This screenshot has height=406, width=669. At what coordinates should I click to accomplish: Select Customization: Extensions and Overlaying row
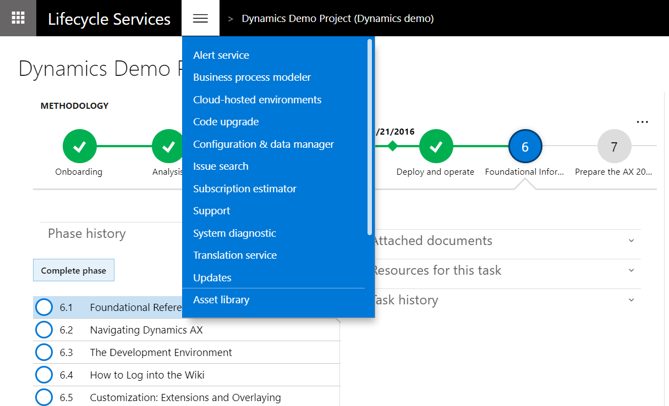[x=187, y=397]
